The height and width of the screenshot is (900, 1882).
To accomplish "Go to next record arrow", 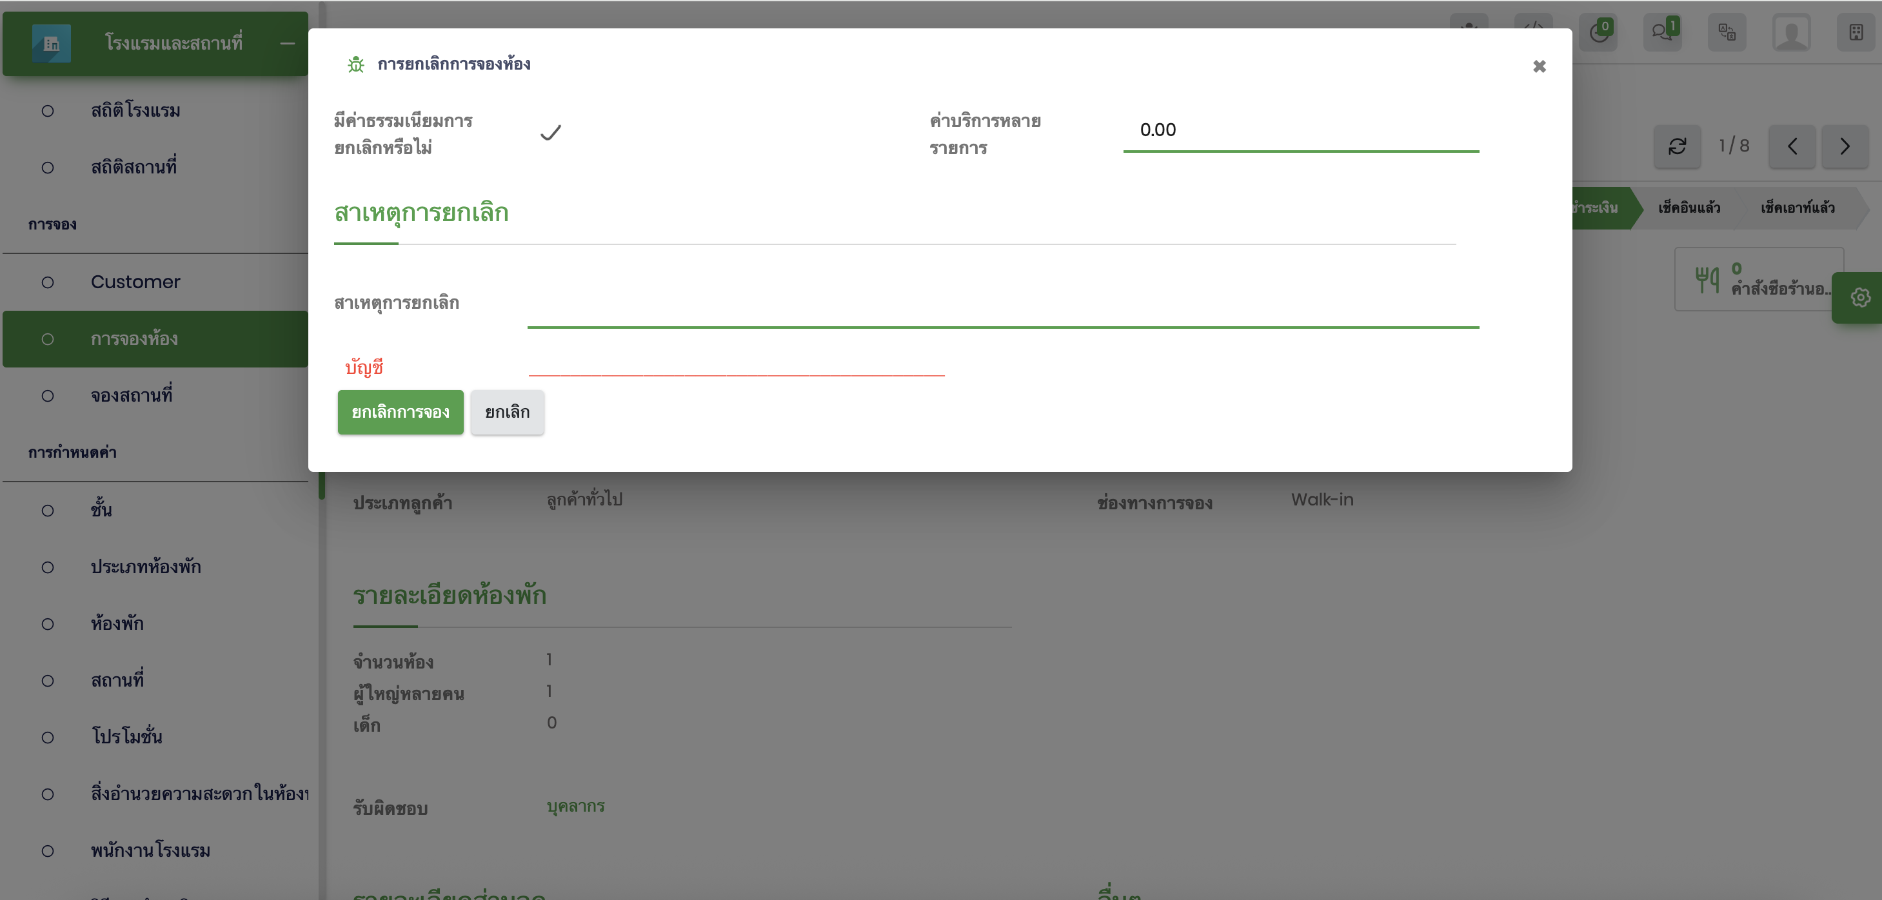I will (x=1845, y=146).
